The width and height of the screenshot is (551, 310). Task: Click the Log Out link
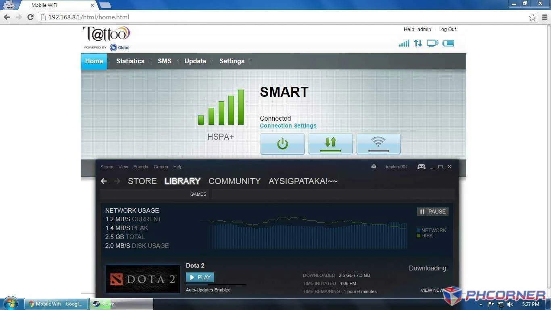(x=447, y=29)
